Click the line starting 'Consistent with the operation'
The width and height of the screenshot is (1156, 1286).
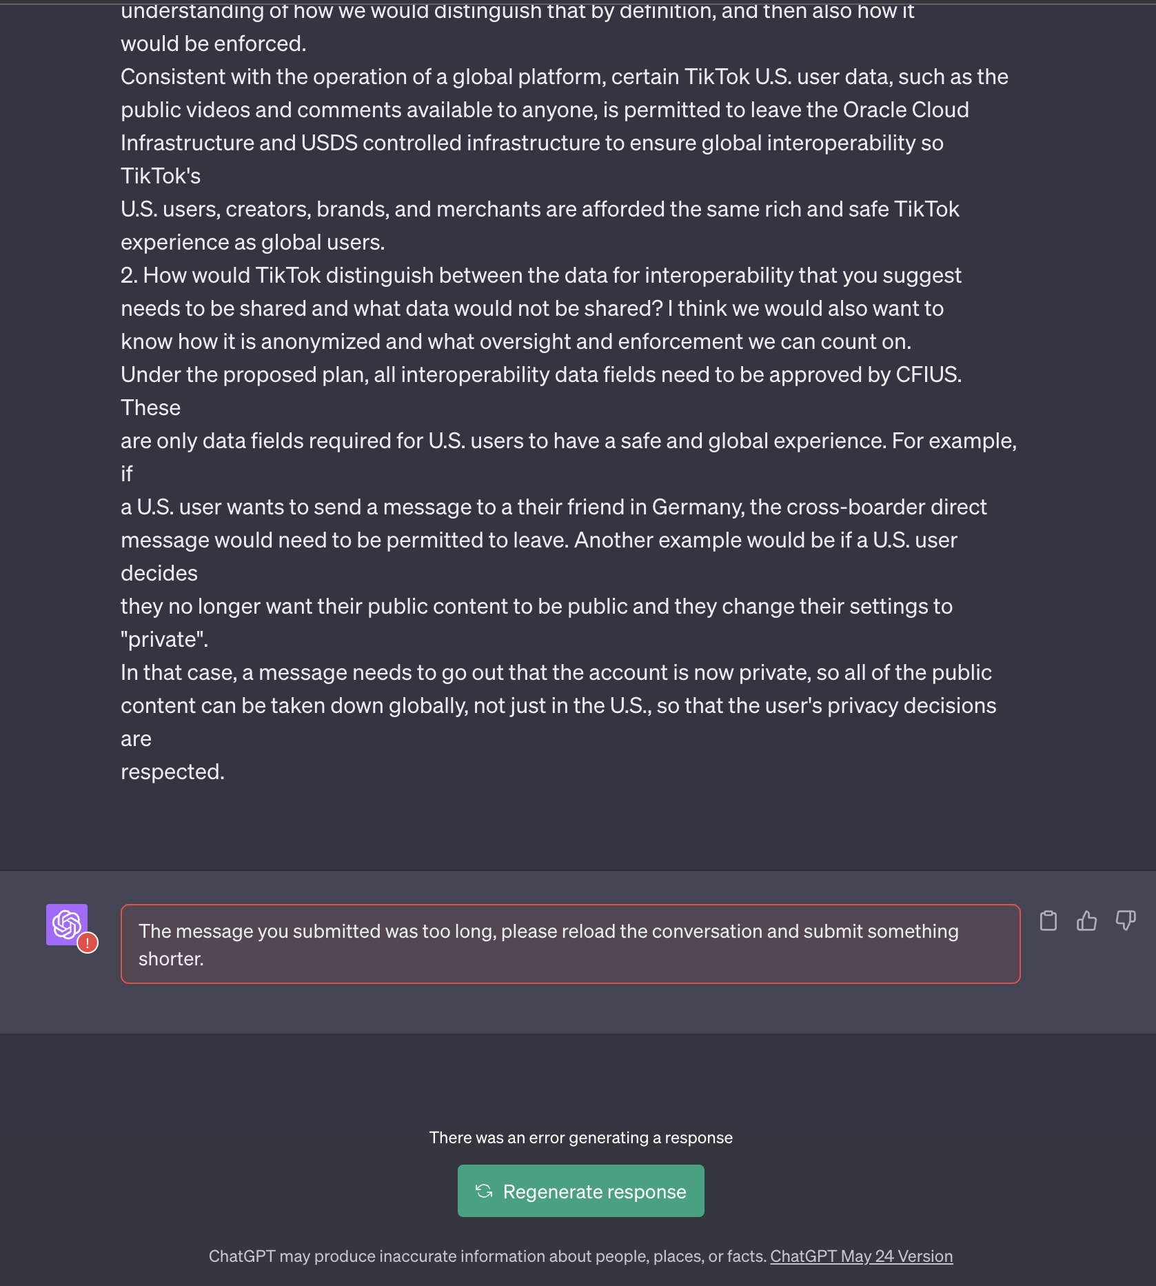(x=564, y=77)
